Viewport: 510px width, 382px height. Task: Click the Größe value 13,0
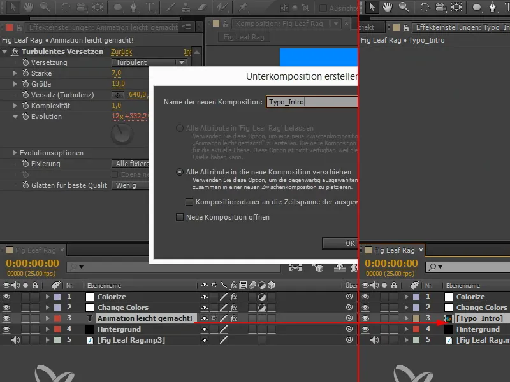119,84
